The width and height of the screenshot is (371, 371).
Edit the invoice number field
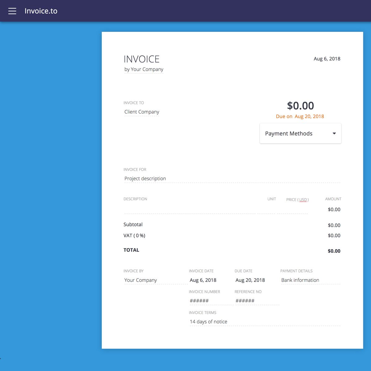199,301
